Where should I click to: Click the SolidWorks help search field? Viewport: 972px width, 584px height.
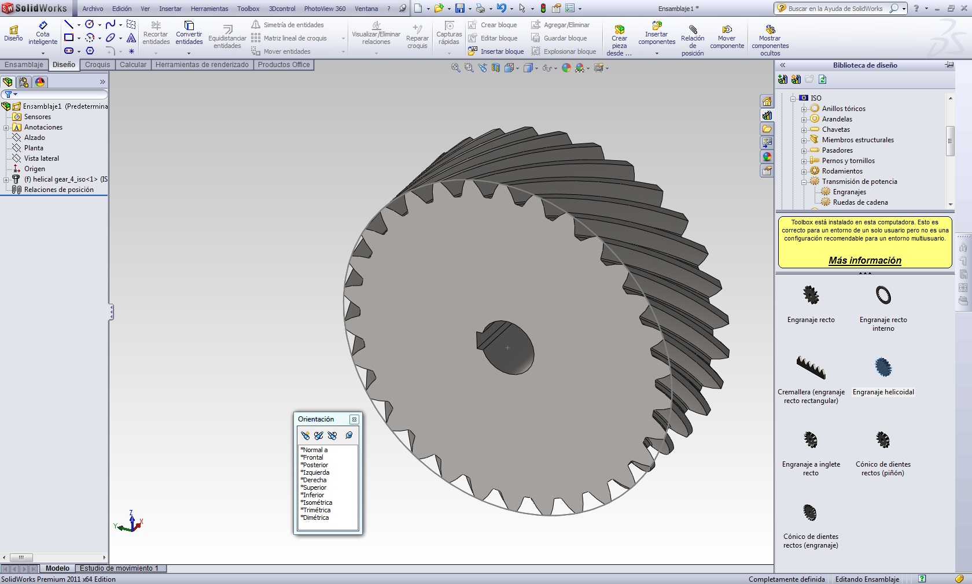pos(835,9)
